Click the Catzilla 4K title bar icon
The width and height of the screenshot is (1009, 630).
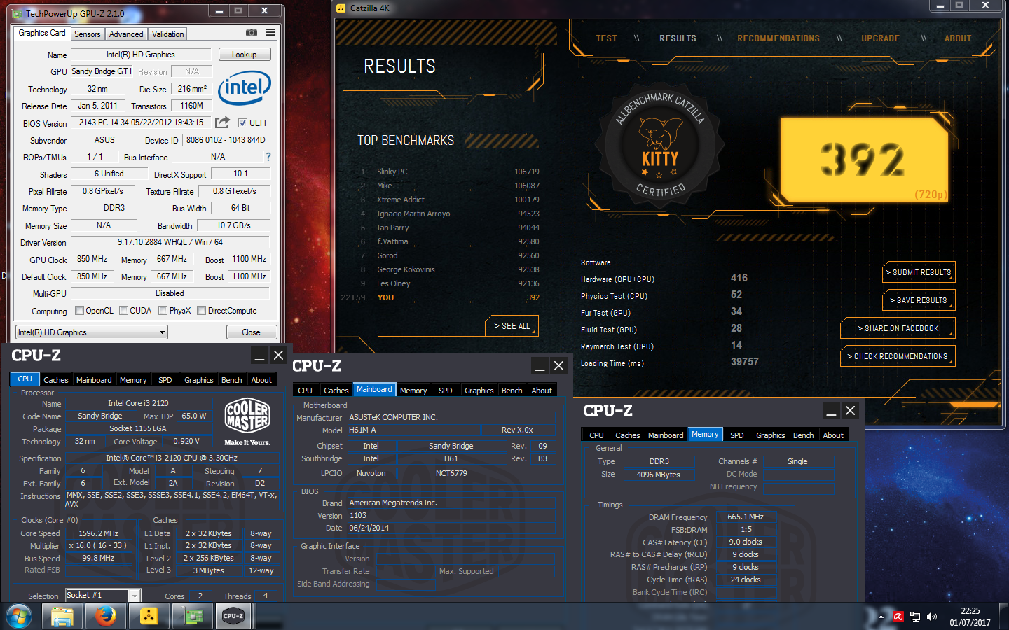[x=341, y=8]
